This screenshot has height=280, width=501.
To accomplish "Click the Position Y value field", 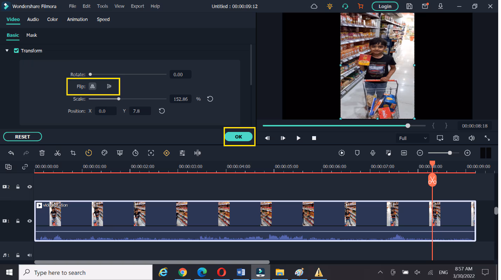I will (140, 111).
